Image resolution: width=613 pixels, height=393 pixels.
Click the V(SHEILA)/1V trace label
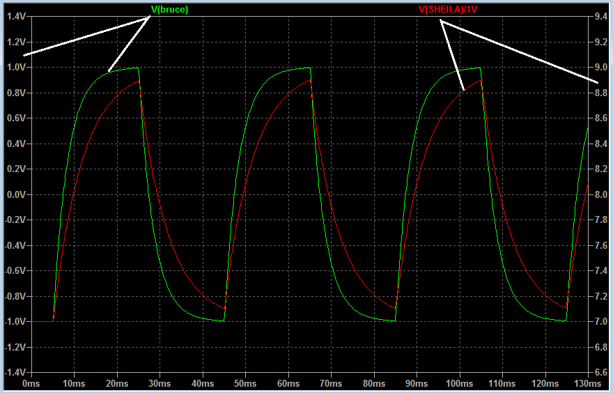click(x=448, y=10)
